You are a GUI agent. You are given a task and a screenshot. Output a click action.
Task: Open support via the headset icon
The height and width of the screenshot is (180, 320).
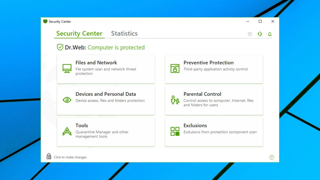[x=260, y=34]
